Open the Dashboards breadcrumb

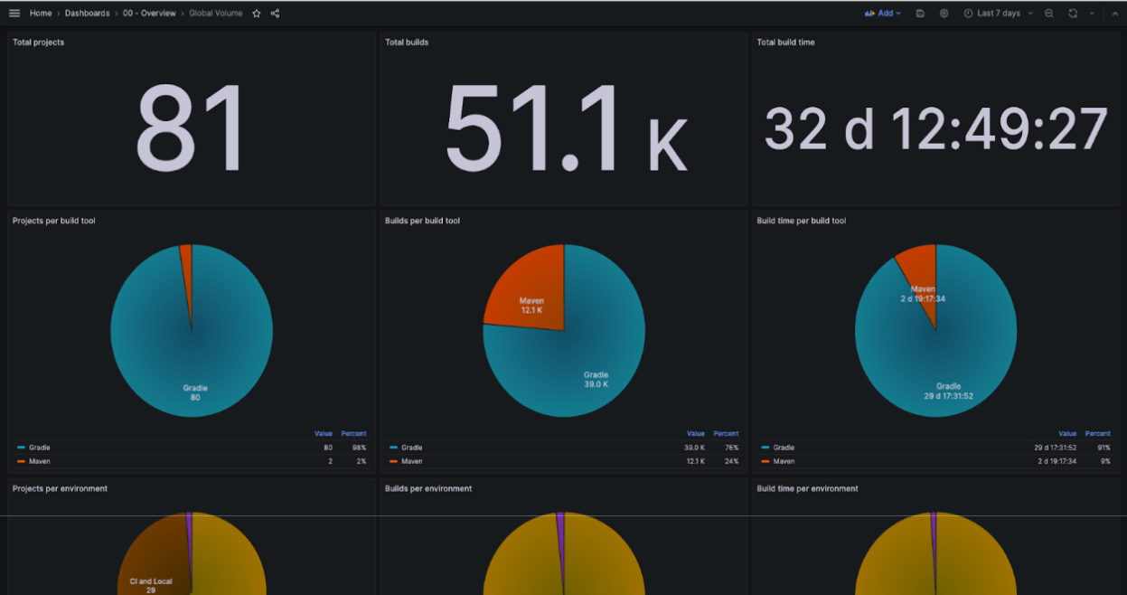(87, 14)
